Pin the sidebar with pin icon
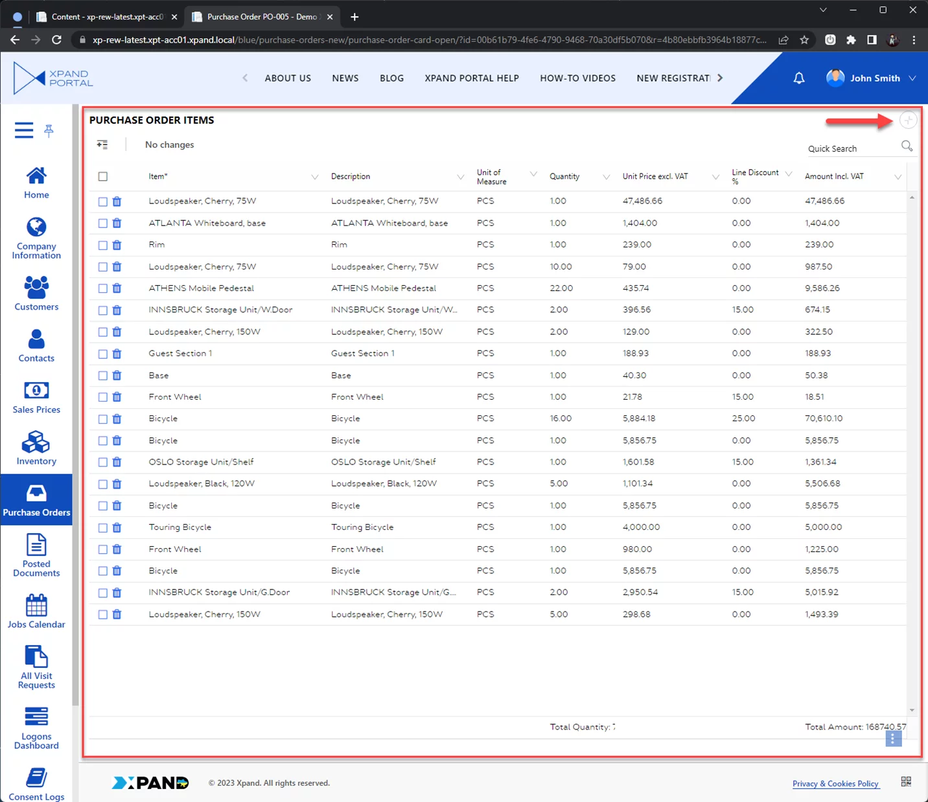Image resolution: width=928 pixels, height=802 pixels. pos(49,131)
